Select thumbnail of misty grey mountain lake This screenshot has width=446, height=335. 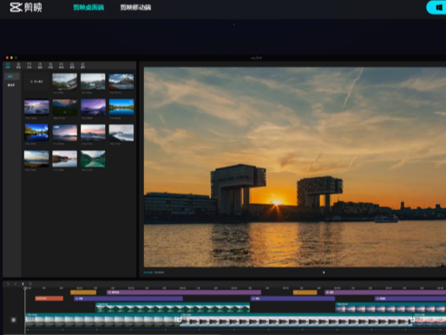pos(93,82)
